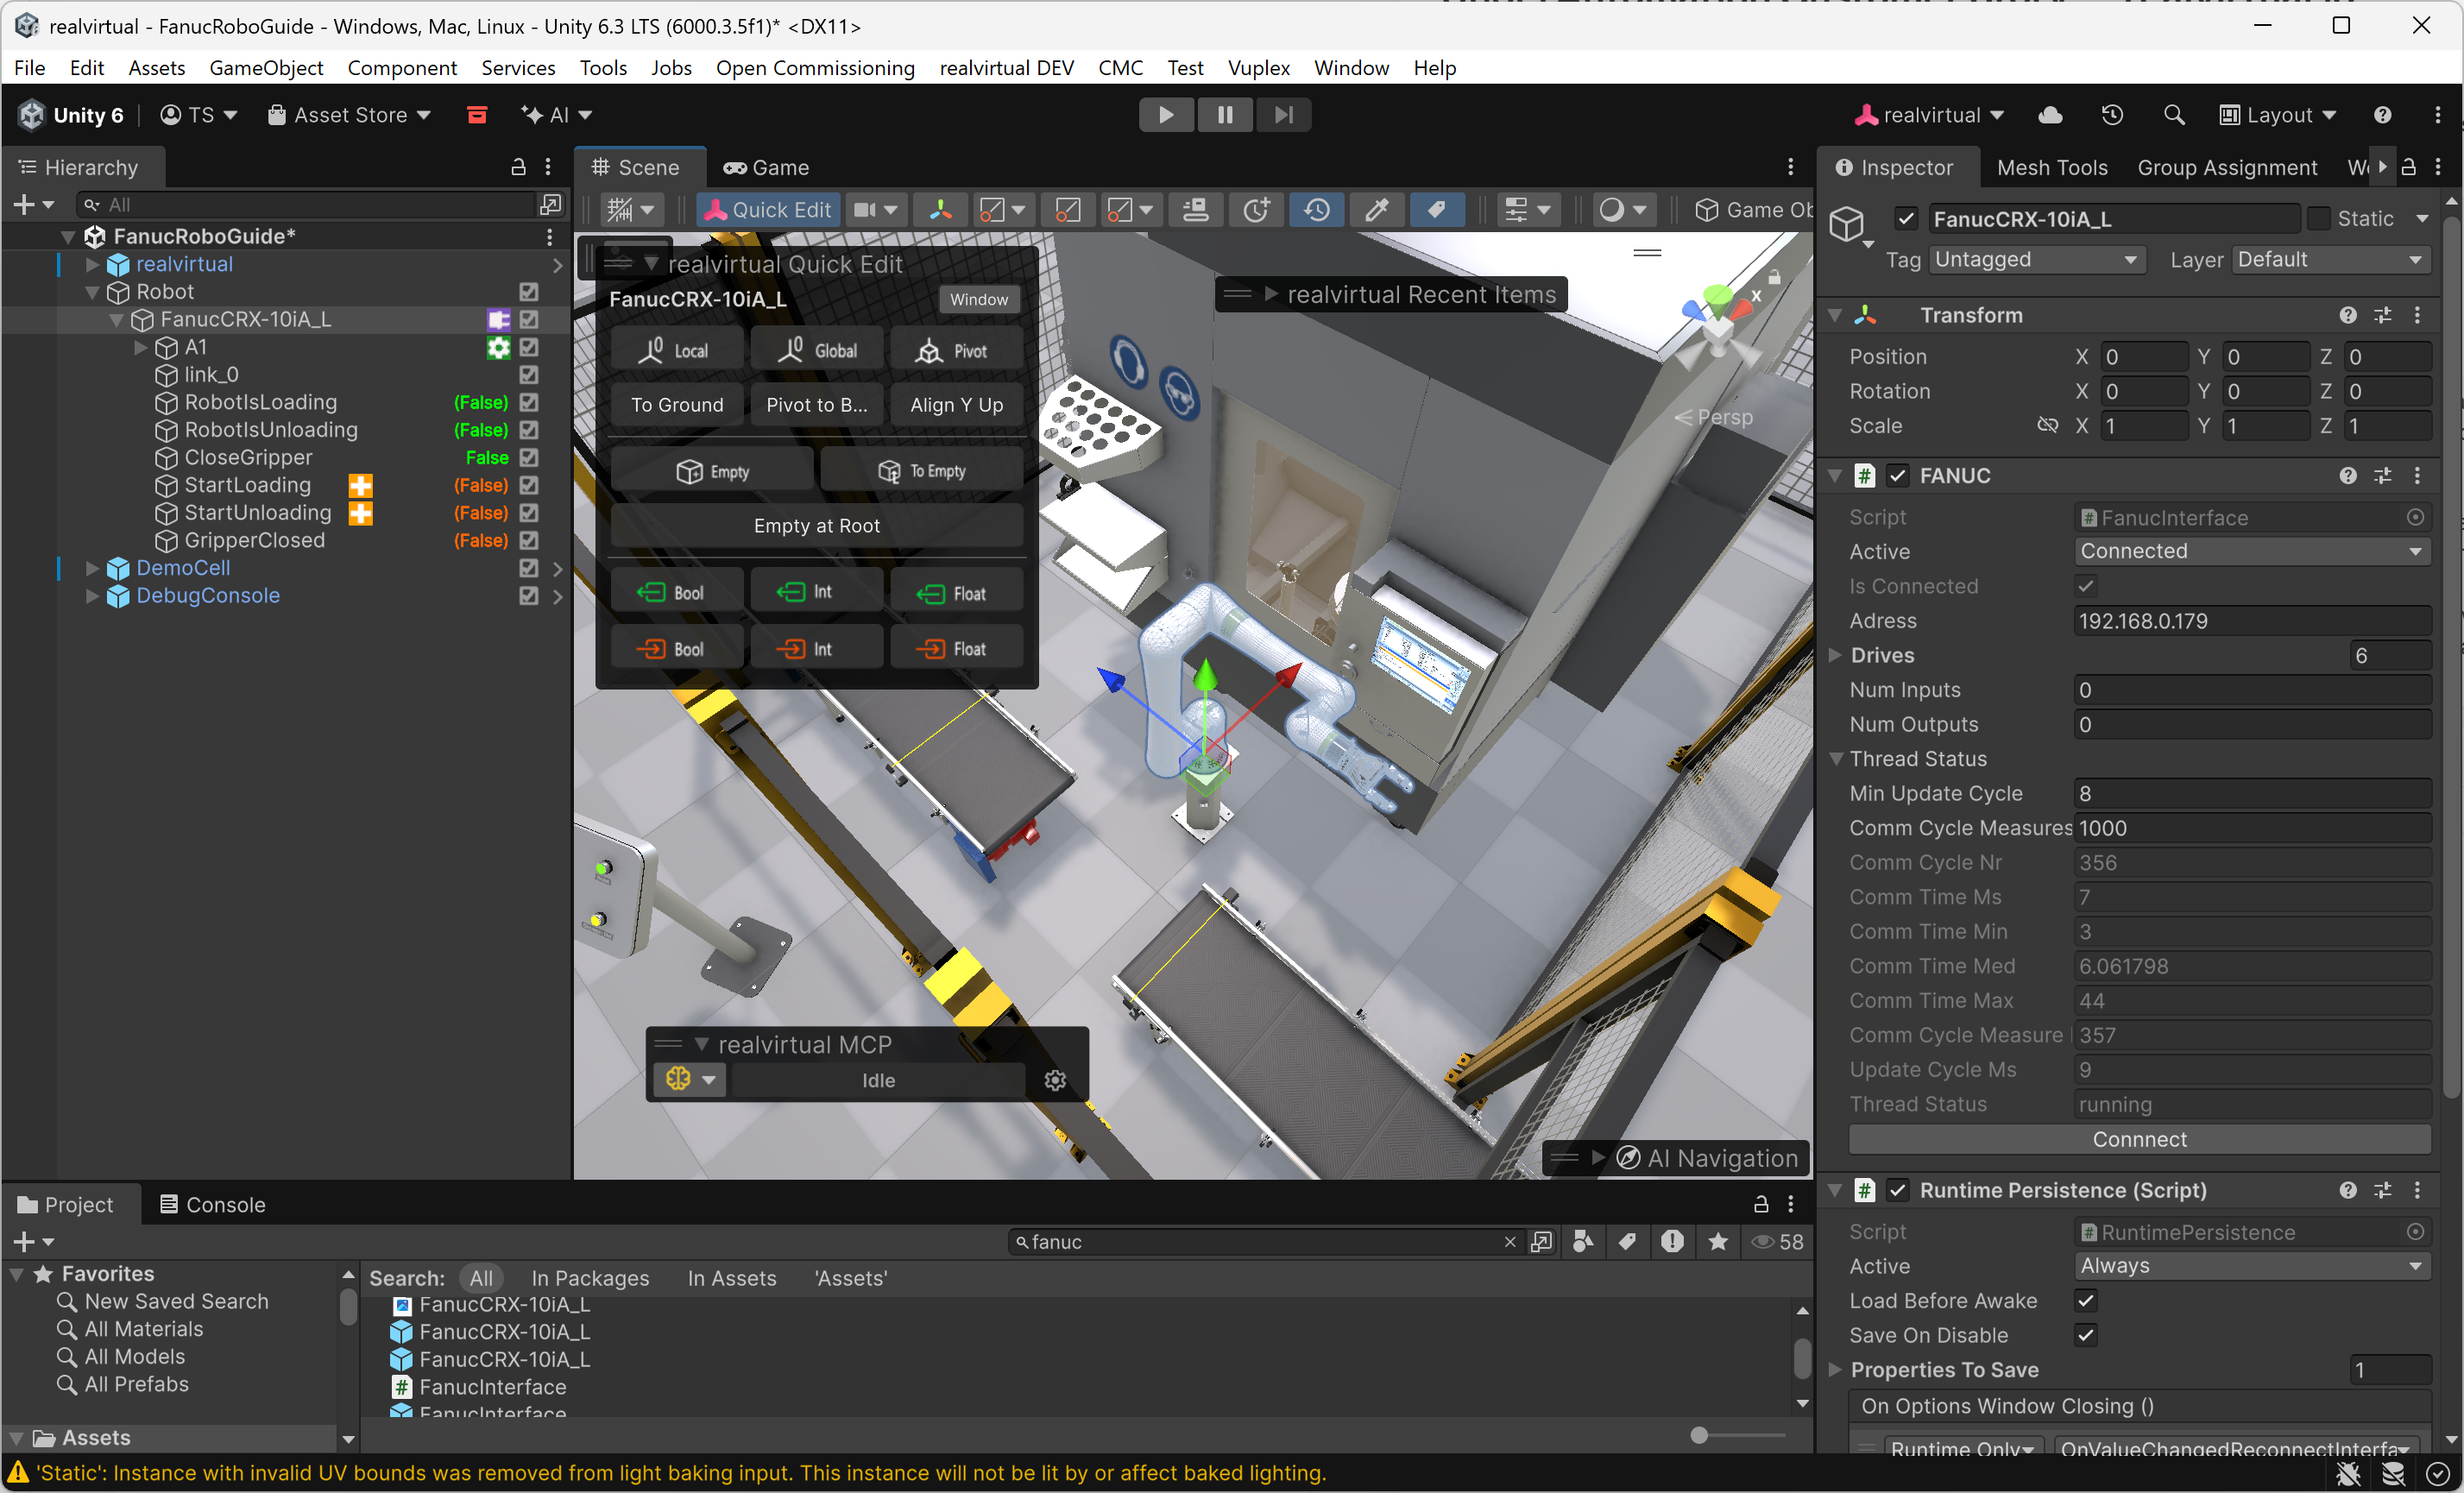Image resolution: width=2464 pixels, height=1493 pixels.
Task: Click the To Ground button
Action: (x=677, y=405)
